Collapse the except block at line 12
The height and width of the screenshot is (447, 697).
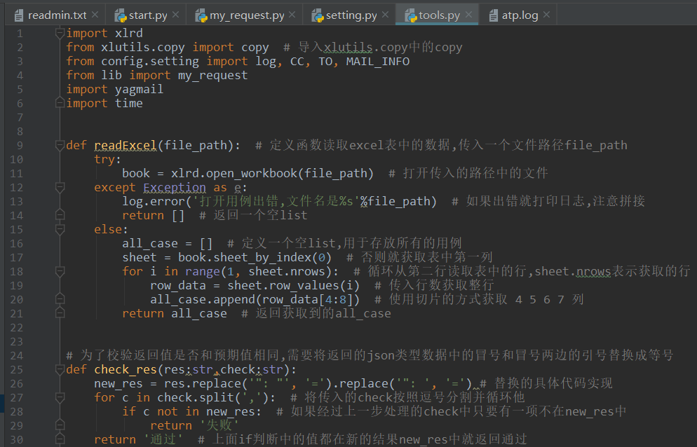(x=60, y=187)
